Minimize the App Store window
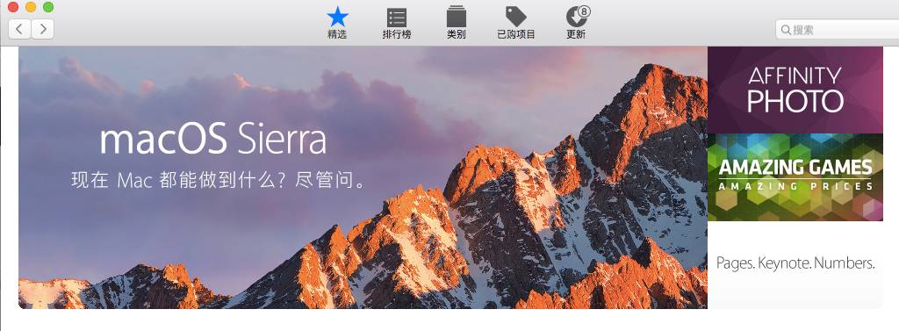 [x=31, y=7]
